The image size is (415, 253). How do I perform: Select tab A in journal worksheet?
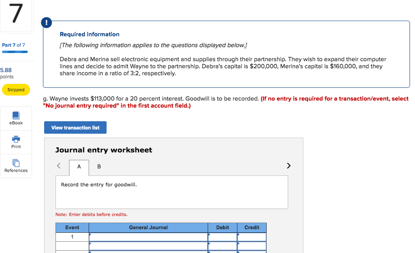point(79,167)
